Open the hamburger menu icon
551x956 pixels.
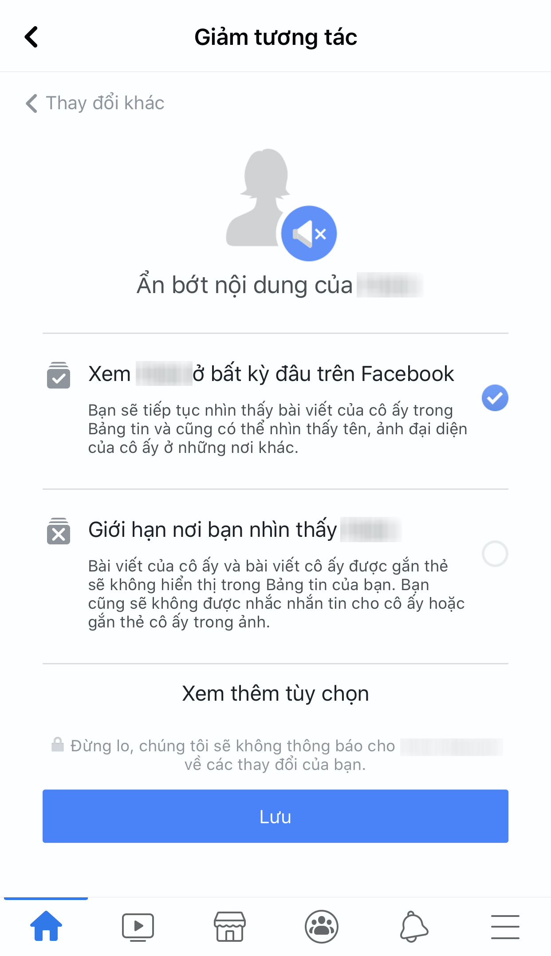coord(505,927)
